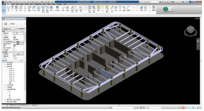The height and width of the screenshot is (111, 204).
Task: Click the ViewCube in the 3D view
Action: (x=191, y=30)
